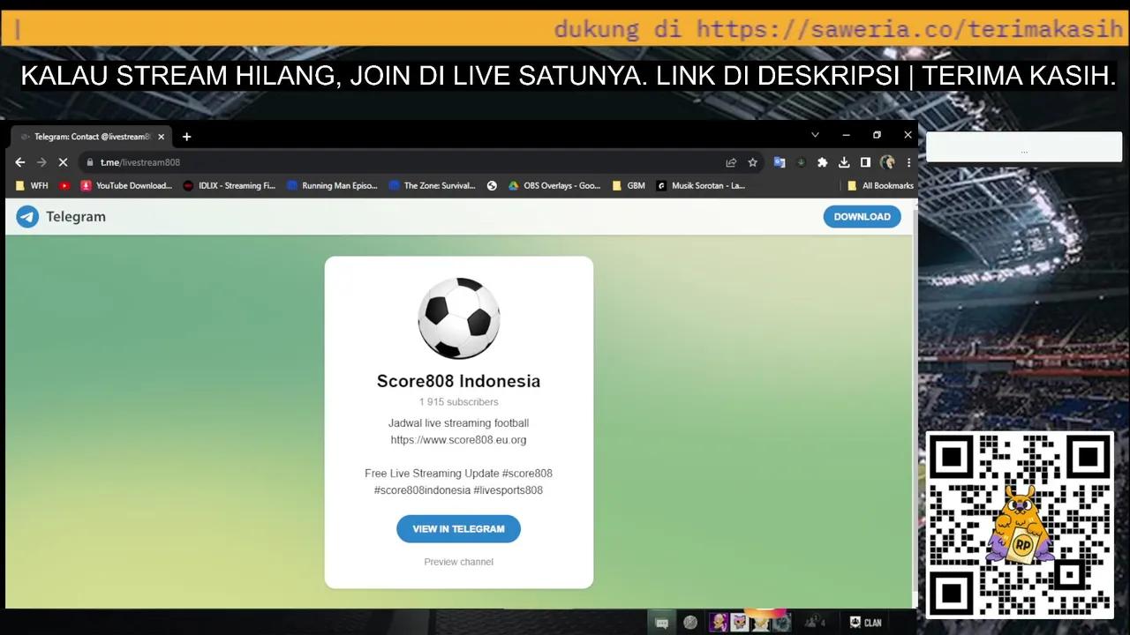Image resolution: width=1130 pixels, height=635 pixels.
Task: Toggle the Chrome side panel icon
Action: pyautogui.click(x=865, y=162)
